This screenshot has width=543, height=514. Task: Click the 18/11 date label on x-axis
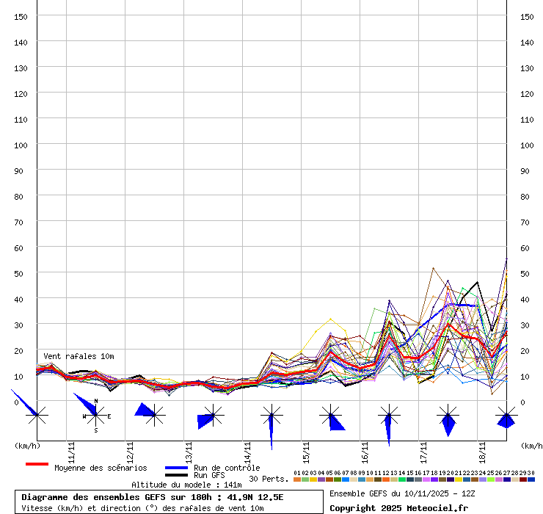[483, 449]
